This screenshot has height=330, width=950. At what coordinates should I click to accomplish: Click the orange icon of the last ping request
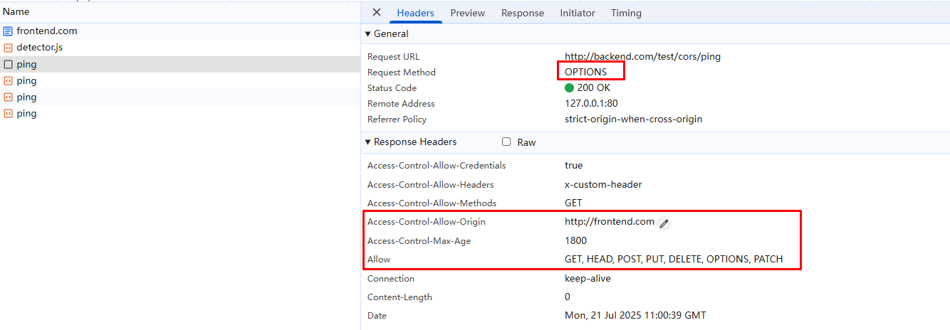(x=8, y=114)
